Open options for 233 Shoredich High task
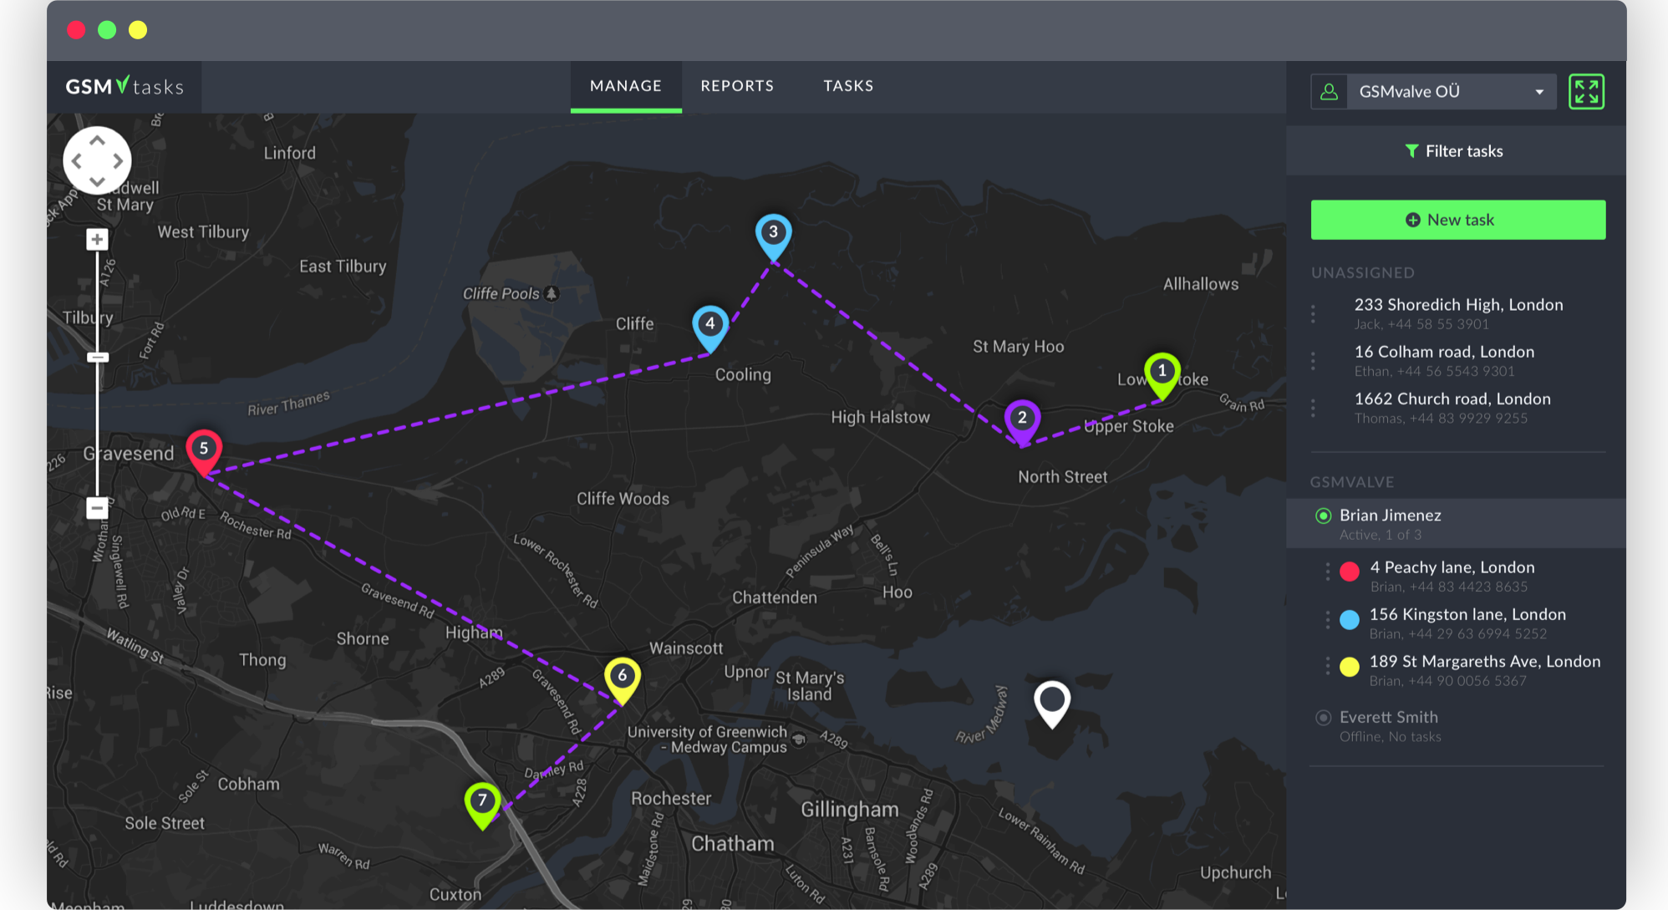The width and height of the screenshot is (1668, 910). (1313, 313)
